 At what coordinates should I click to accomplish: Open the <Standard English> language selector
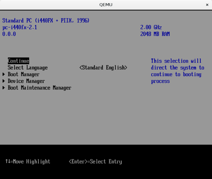pyautogui.click(x=103, y=68)
